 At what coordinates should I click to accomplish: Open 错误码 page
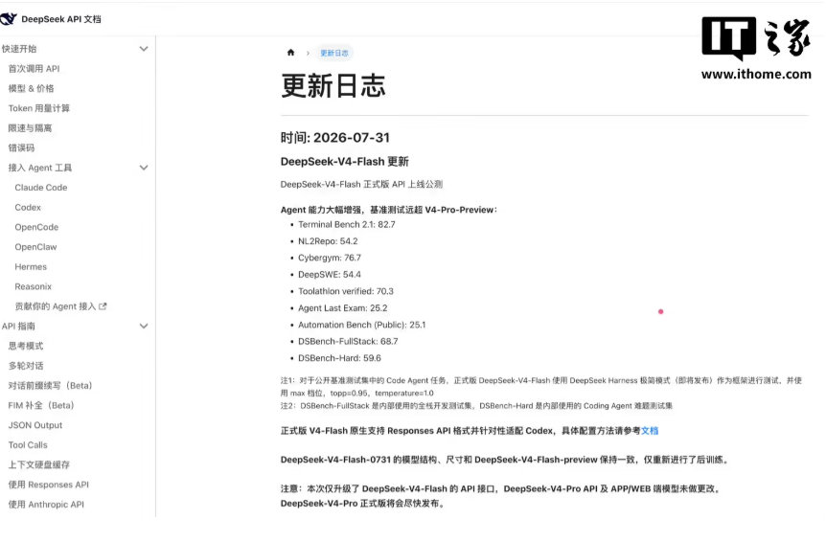(x=21, y=147)
